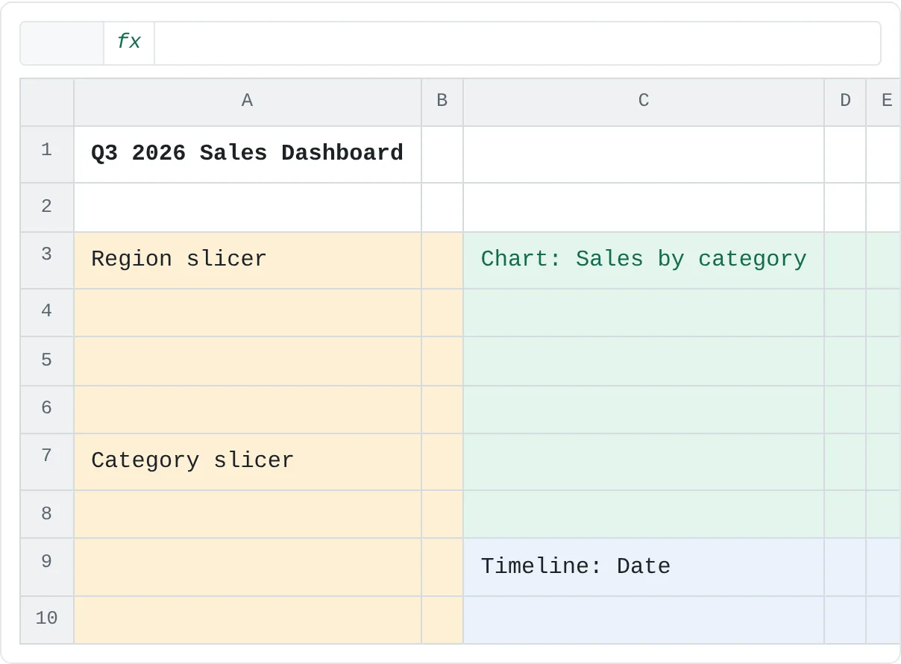Select cell D1 in the title row

tap(845, 154)
